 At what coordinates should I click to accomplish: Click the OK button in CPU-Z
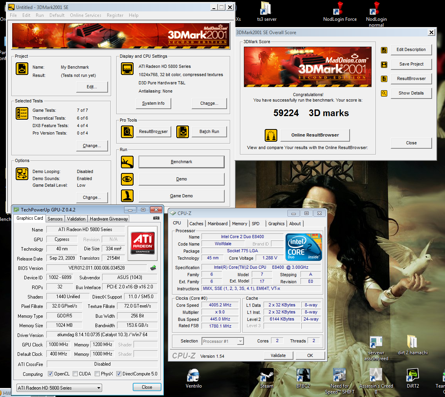tap(310, 355)
